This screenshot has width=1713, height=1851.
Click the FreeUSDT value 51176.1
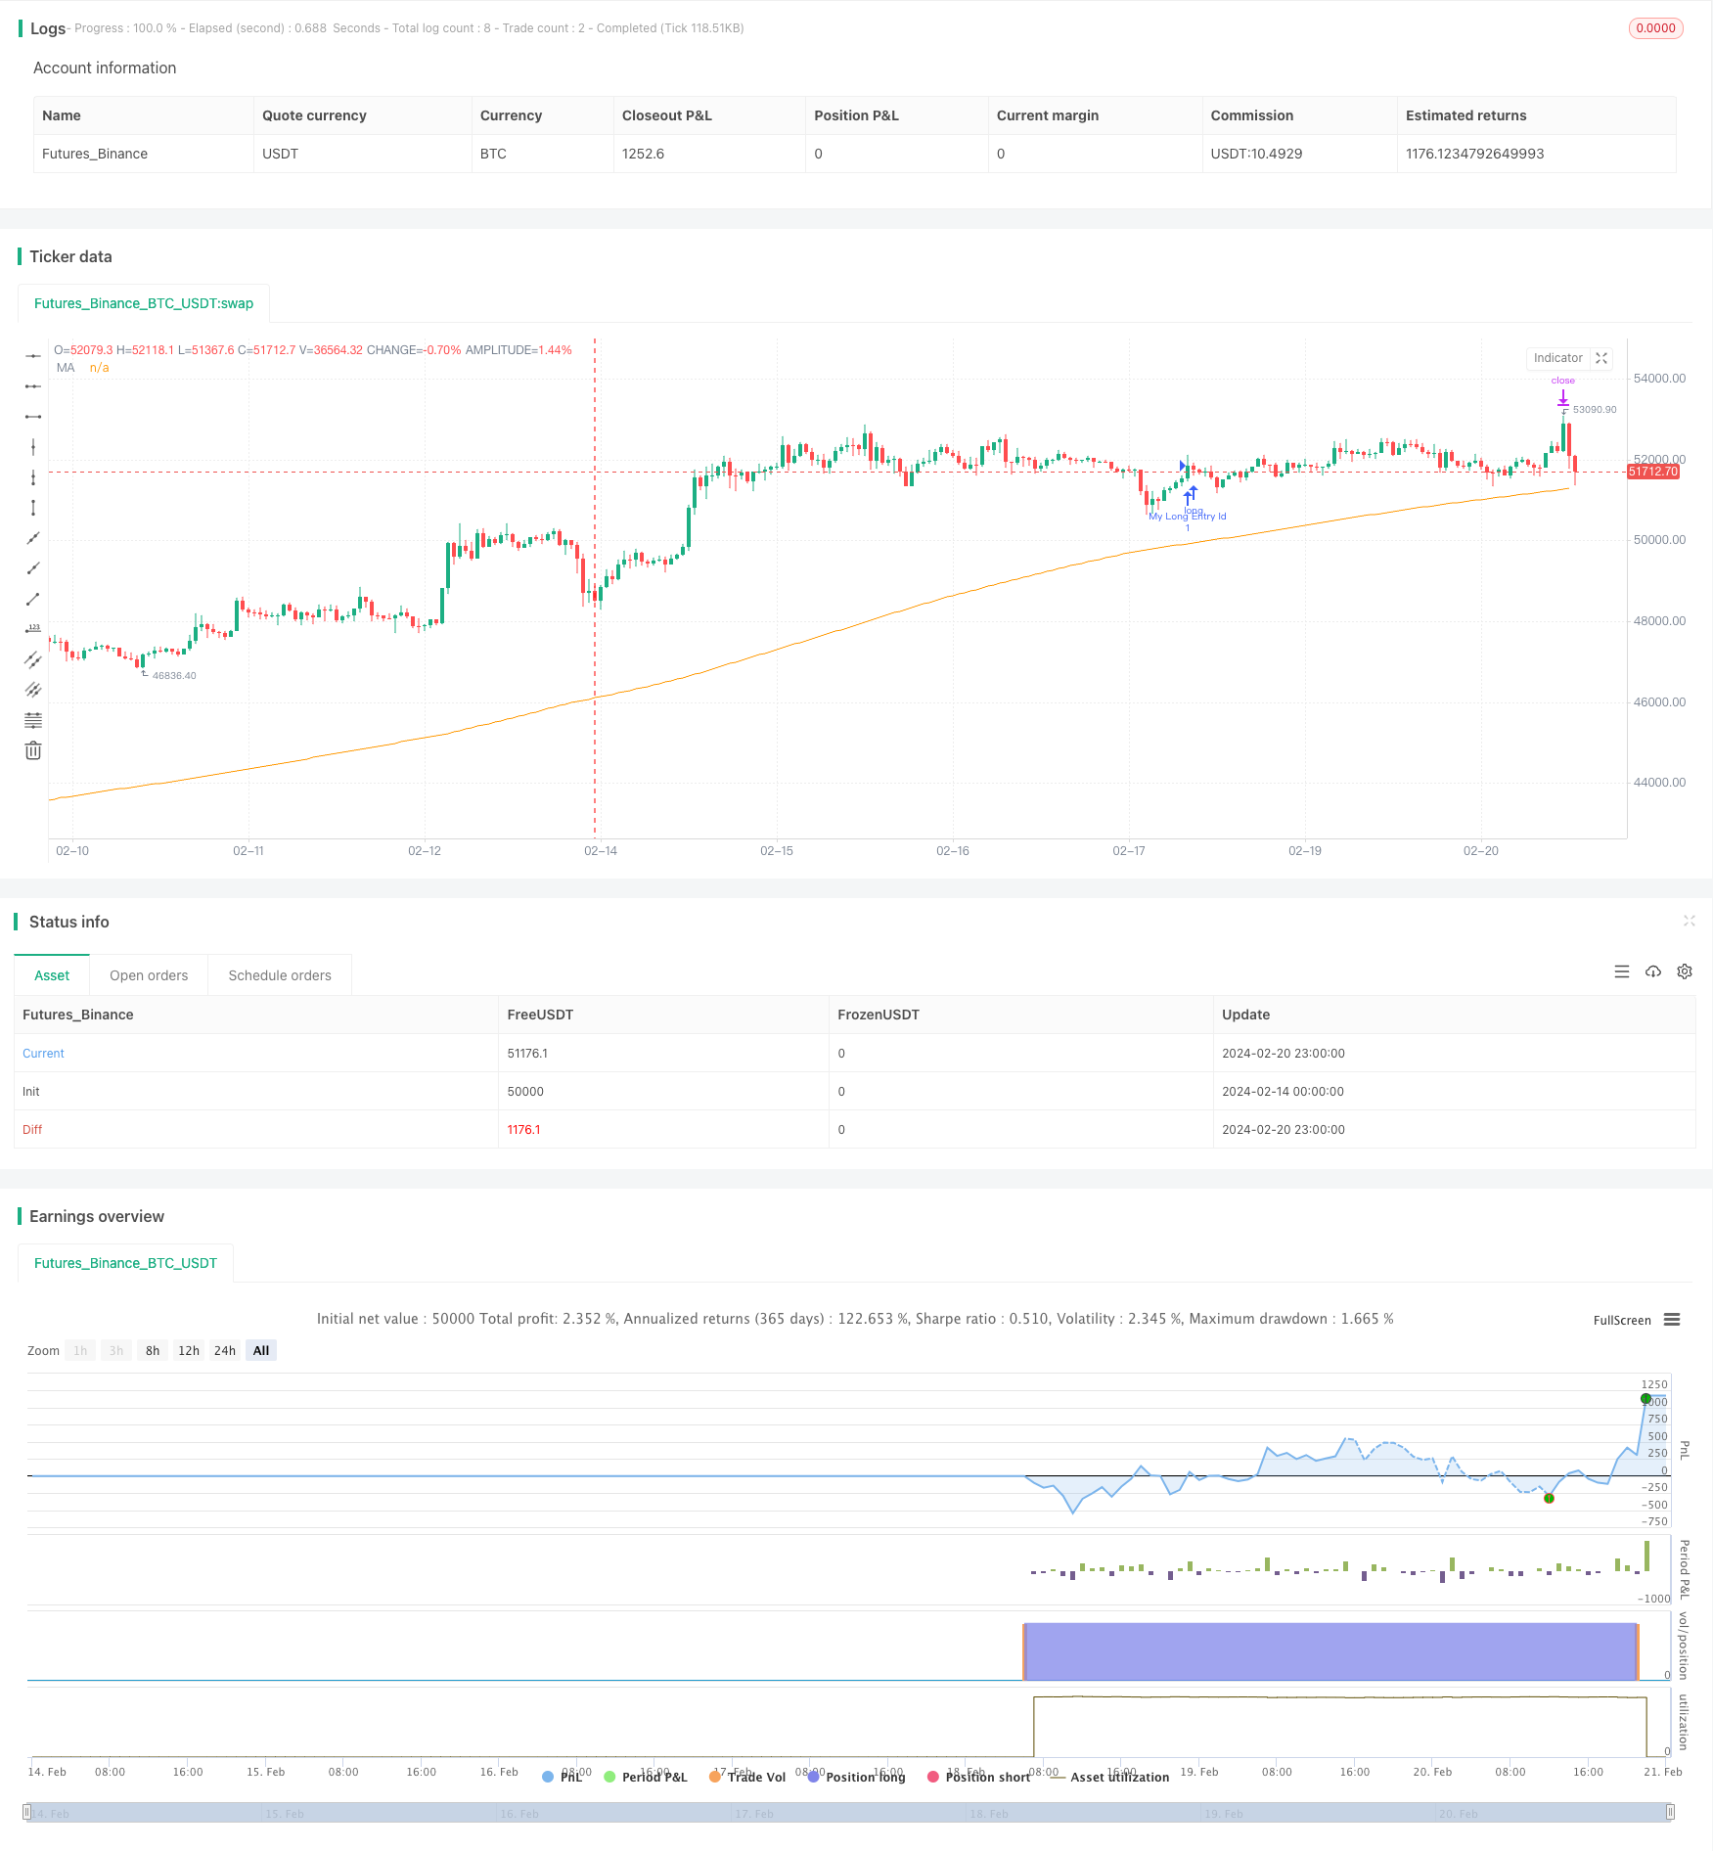click(x=527, y=1054)
